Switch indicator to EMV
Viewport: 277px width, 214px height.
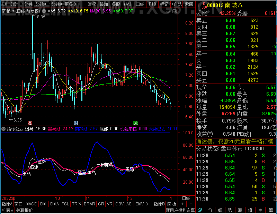coord(140,204)
